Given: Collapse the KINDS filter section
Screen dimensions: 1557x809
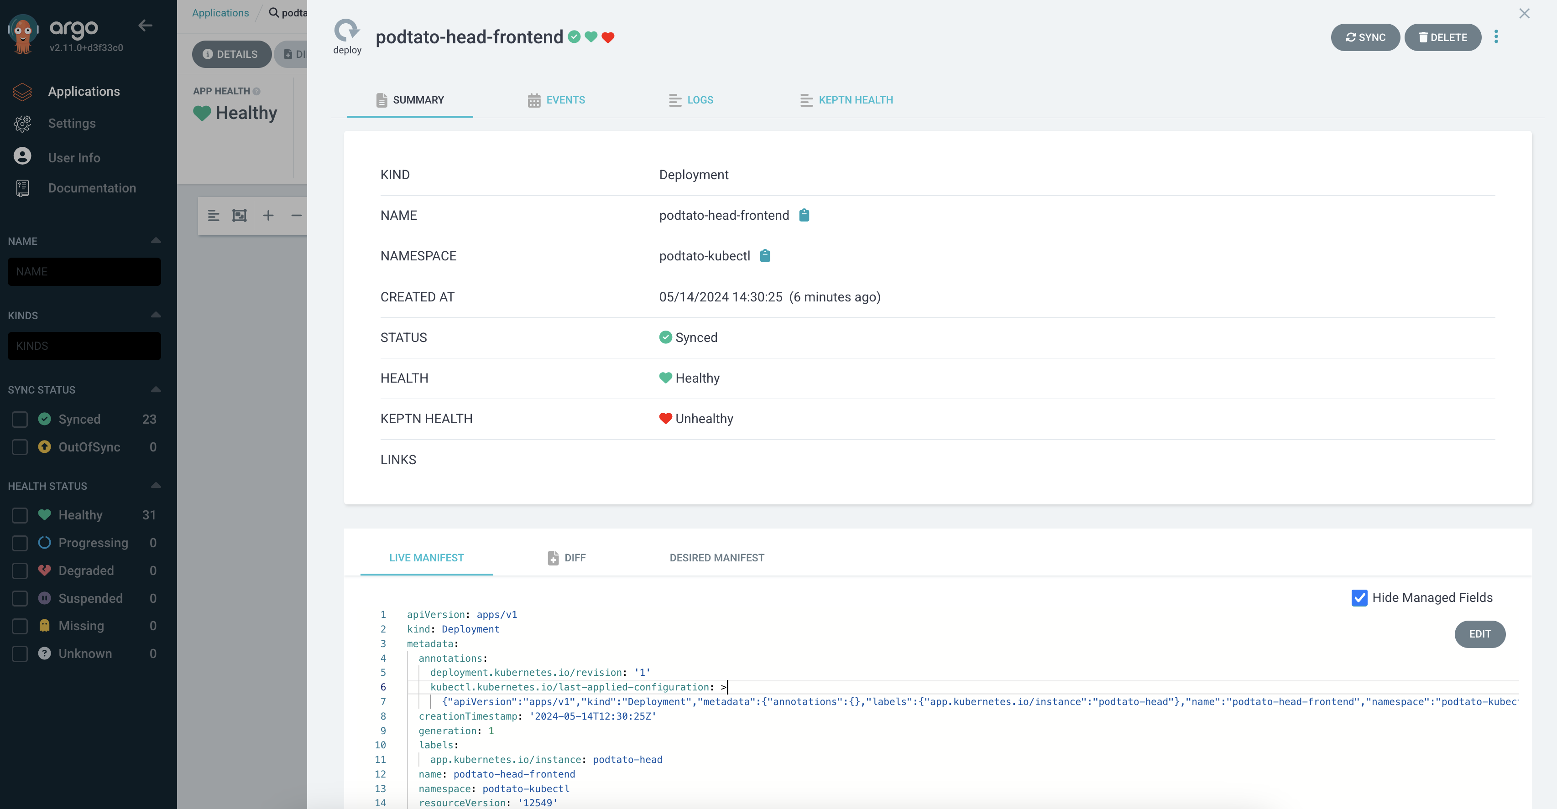Looking at the screenshot, I should click(x=155, y=315).
